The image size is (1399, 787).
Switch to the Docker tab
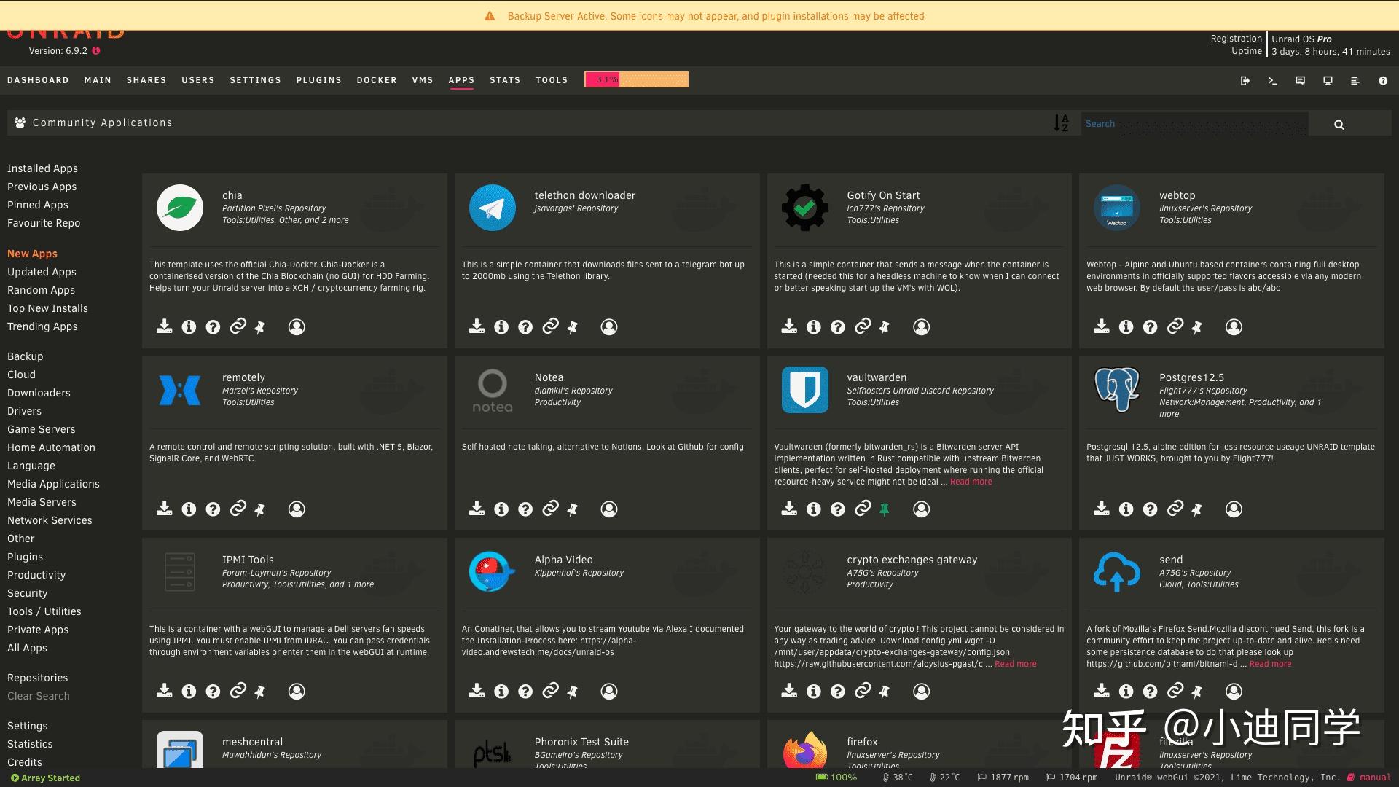click(377, 80)
